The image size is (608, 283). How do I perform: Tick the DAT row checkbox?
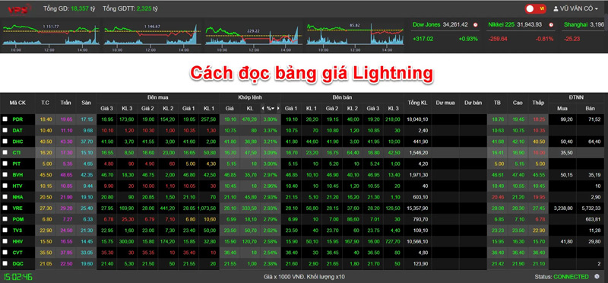(5, 130)
